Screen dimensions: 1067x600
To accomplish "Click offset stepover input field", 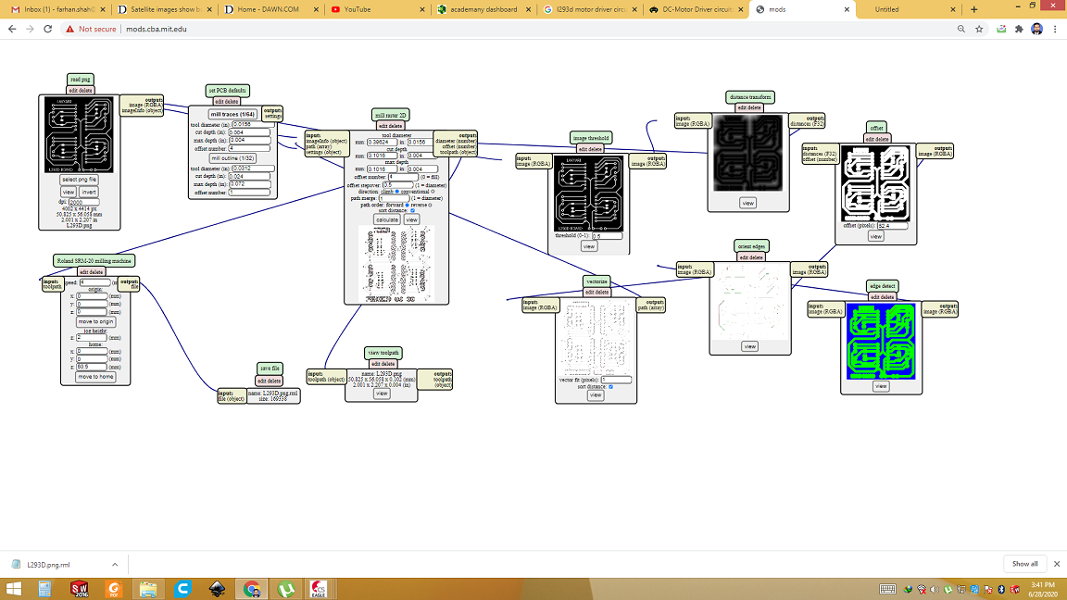I will (397, 185).
